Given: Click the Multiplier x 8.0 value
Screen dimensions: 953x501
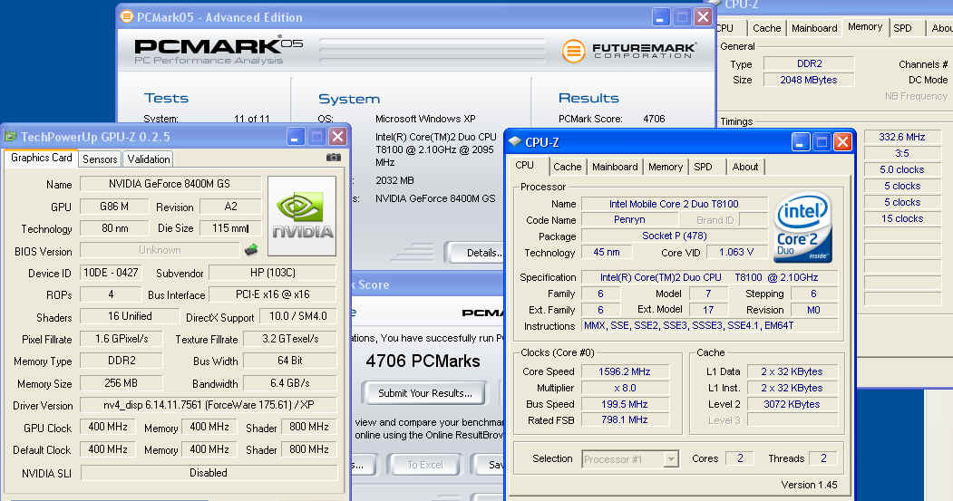Looking at the screenshot, I should [624, 388].
